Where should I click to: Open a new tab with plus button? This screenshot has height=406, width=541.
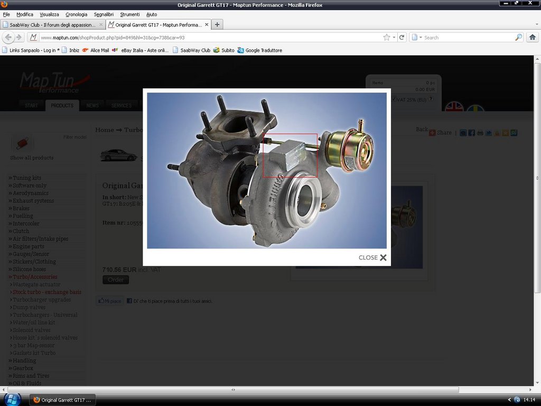pyautogui.click(x=217, y=24)
